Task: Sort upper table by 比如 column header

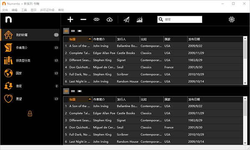Action: coord(152,39)
